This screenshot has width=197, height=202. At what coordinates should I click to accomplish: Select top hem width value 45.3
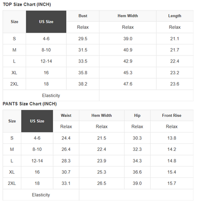click(x=128, y=73)
